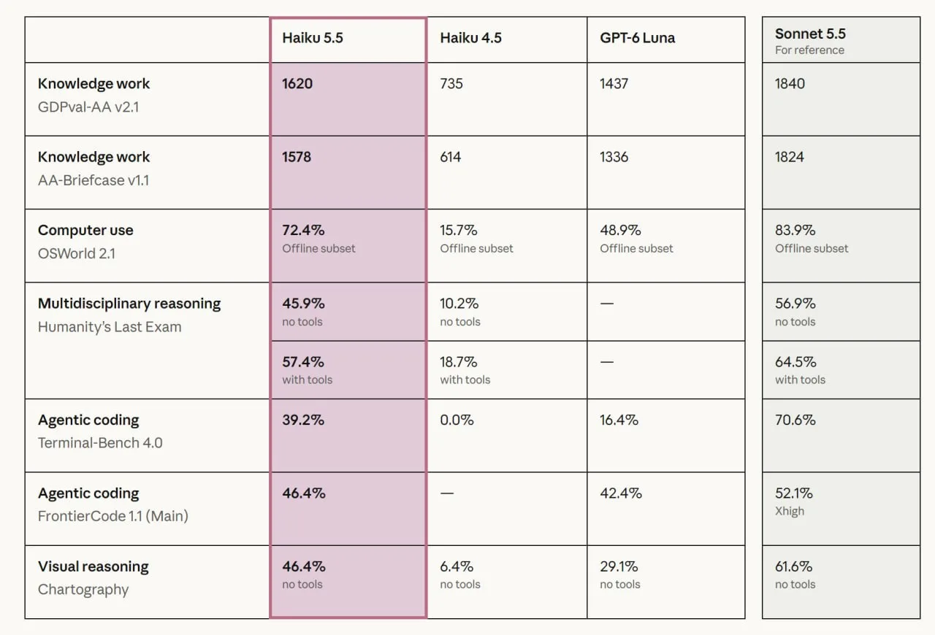This screenshot has height=635, width=935.
Task: Select the Haiku 4.5 column header
Action: click(507, 39)
